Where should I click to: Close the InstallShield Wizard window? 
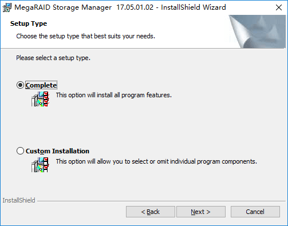(x=279, y=7)
